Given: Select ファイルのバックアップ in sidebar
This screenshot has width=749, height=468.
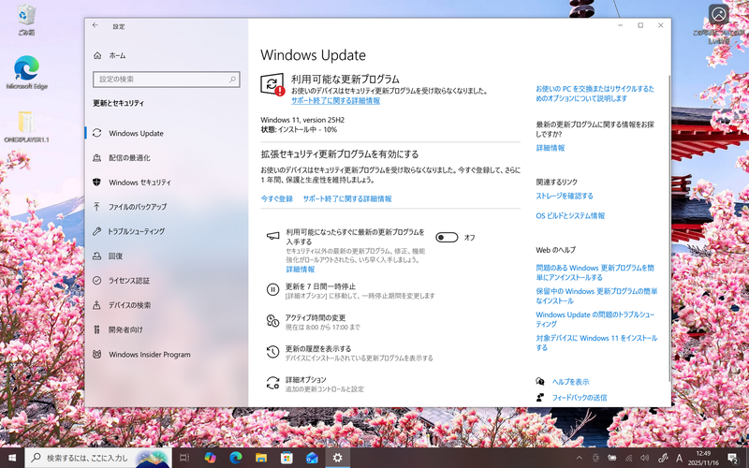Looking at the screenshot, I should click(x=167, y=207).
